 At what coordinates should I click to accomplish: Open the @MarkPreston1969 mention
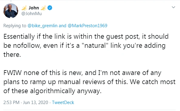point(87,26)
